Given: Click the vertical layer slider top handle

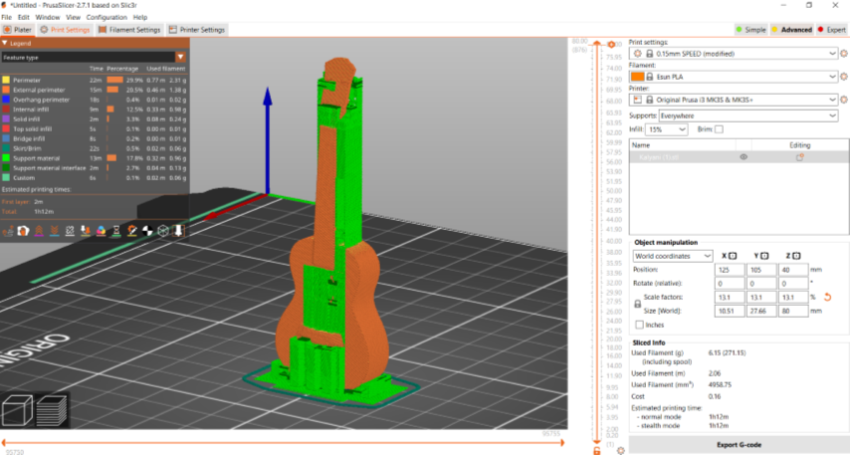Looking at the screenshot, I should point(597,43).
